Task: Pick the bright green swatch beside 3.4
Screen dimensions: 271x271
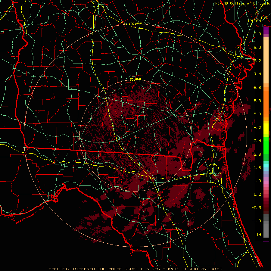Action: tap(266, 142)
